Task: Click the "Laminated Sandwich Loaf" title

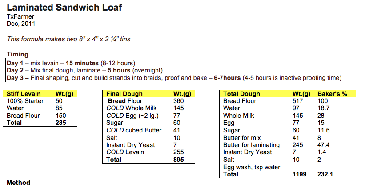Action: pos(64,8)
